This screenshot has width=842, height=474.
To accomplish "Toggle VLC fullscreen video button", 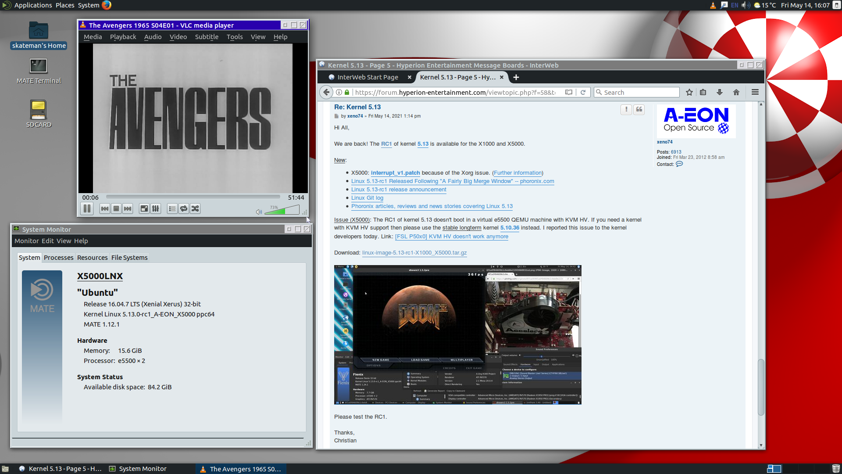I will tap(144, 209).
